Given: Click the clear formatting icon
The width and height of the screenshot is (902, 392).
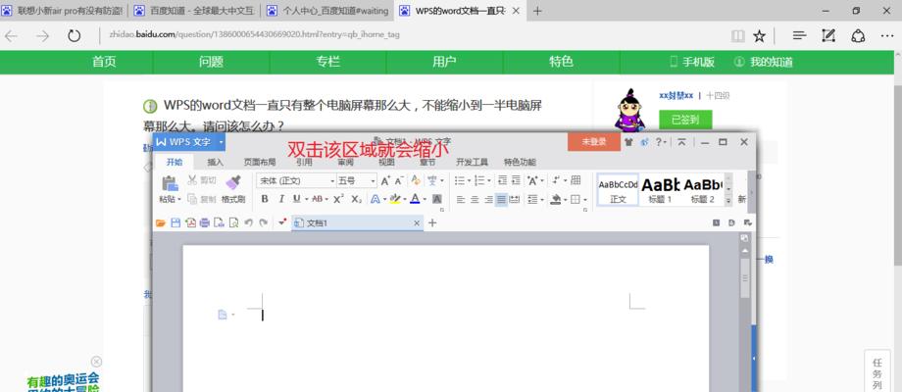Looking at the screenshot, I should (416, 180).
